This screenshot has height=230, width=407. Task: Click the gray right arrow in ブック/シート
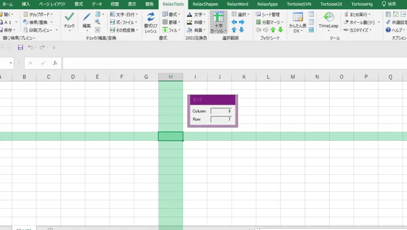click(x=265, y=30)
